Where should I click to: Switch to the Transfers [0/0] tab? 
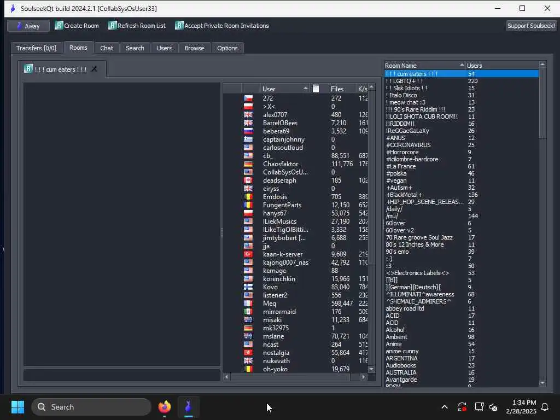[36, 48]
